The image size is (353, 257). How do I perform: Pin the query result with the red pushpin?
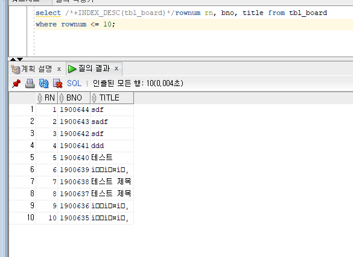point(16,84)
